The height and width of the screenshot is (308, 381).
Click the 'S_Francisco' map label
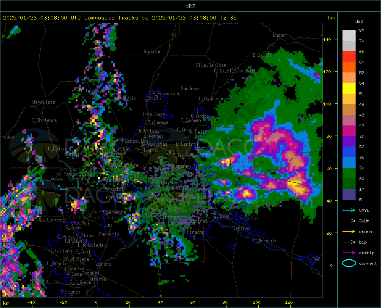[x=166, y=94]
